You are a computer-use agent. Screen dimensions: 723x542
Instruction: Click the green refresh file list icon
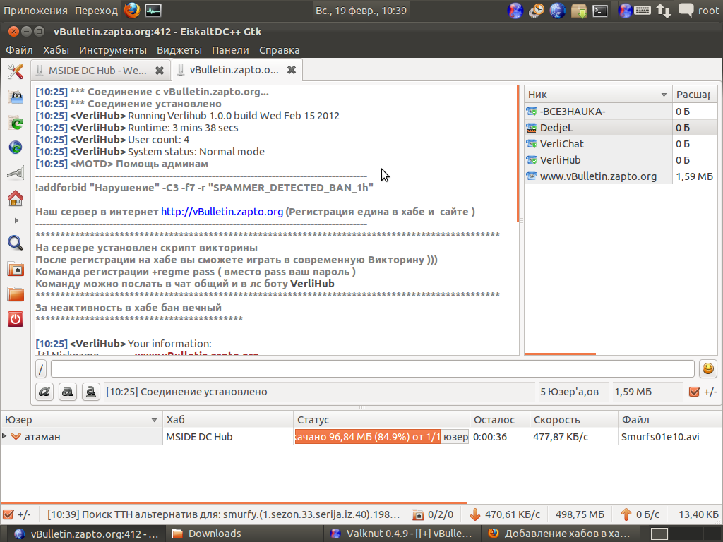[15, 123]
